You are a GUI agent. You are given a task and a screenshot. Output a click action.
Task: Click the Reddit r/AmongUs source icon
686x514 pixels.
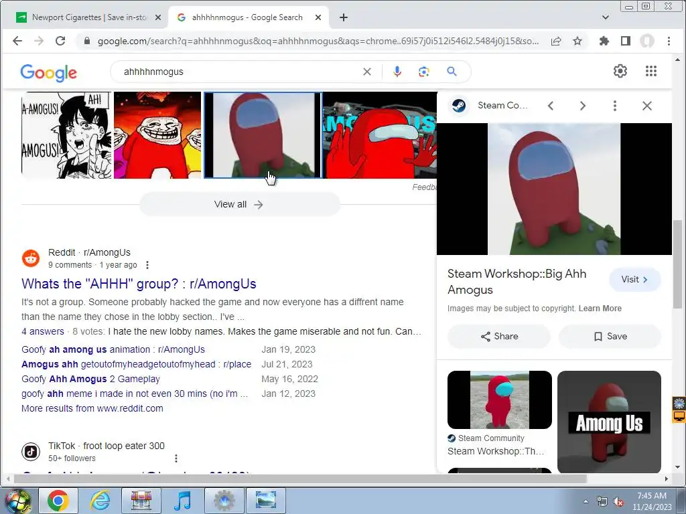[31, 258]
